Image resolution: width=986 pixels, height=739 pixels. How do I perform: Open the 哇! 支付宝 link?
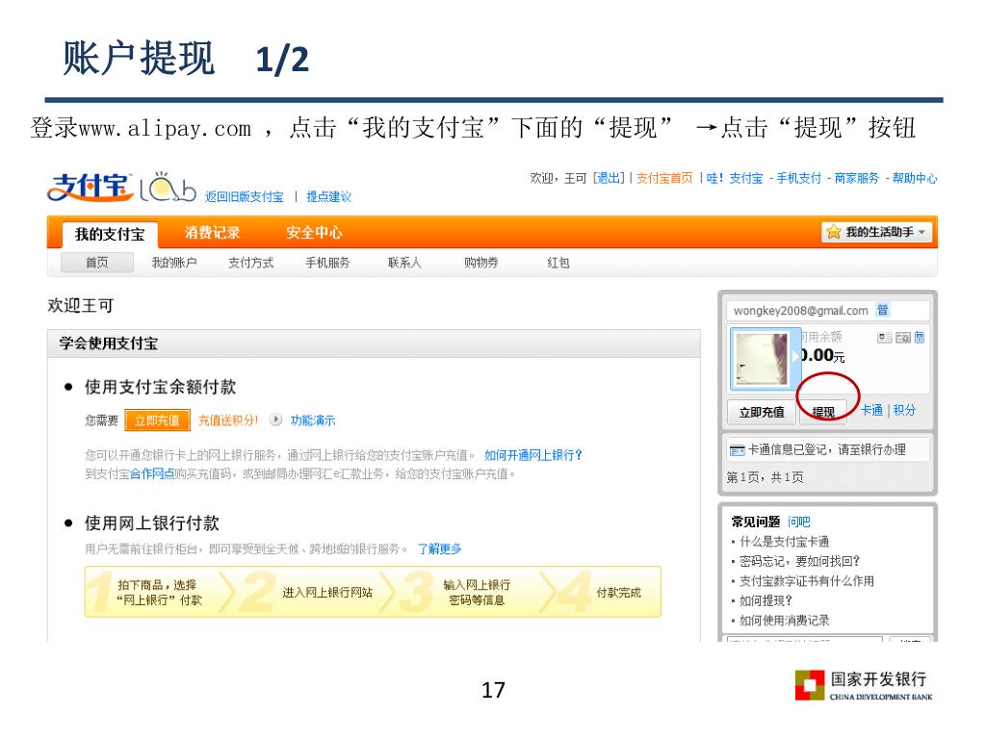[735, 178]
